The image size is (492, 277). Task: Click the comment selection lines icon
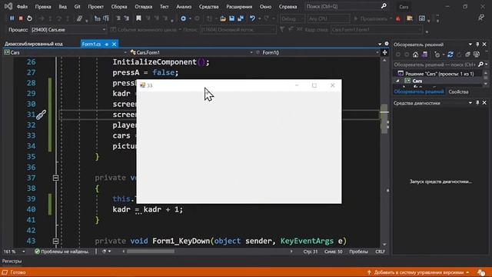pos(118,18)
